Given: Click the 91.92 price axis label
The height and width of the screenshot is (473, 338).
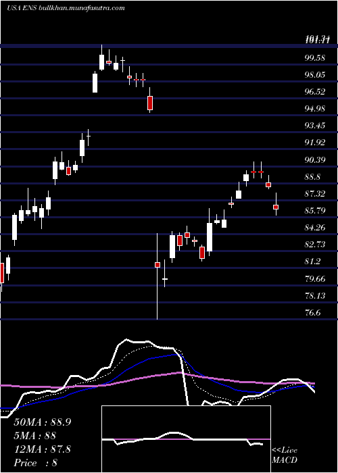Looking at the screenshot, I should click(x=315, y=143).
